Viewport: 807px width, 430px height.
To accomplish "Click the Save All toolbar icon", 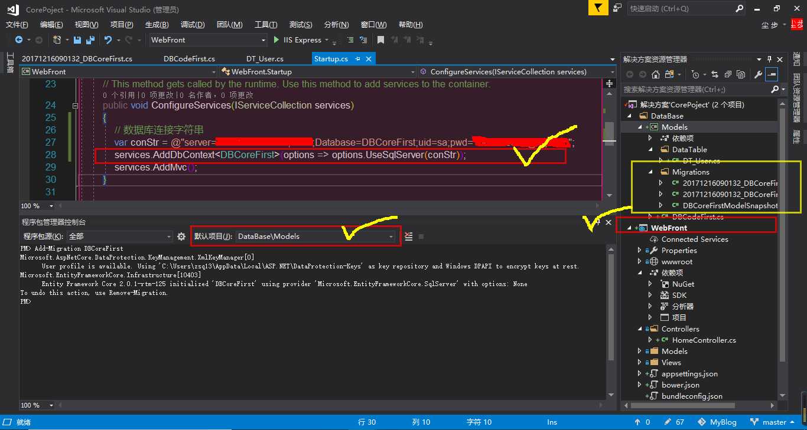I will point(90,40).
